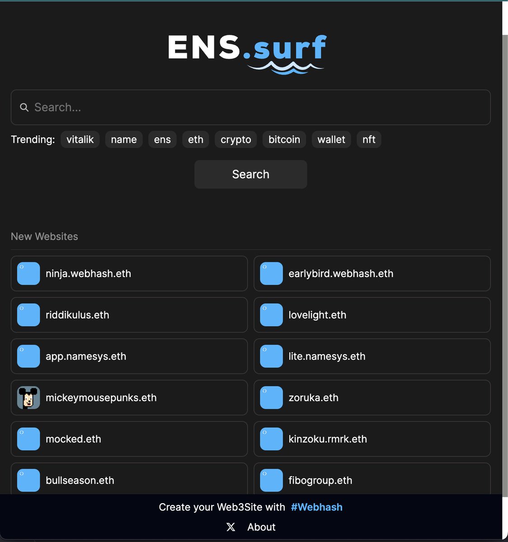Click the About link
The image size is (508, 542).
tap(261, 527)
